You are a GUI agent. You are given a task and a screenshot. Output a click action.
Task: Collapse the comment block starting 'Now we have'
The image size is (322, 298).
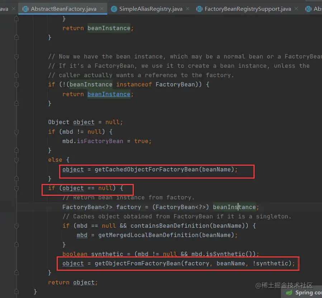[16, 57]
